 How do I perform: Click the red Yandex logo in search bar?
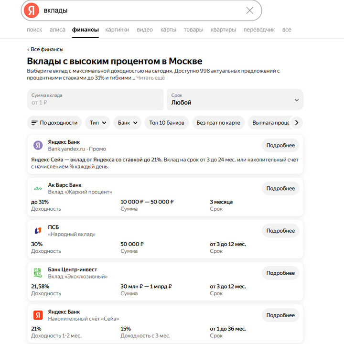[32, 11]
